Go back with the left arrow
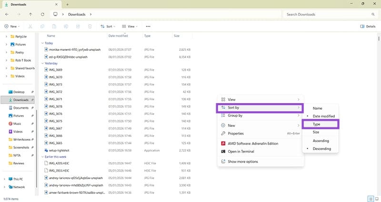The height and width of the screenshot is (202, 381). (7, 14)
